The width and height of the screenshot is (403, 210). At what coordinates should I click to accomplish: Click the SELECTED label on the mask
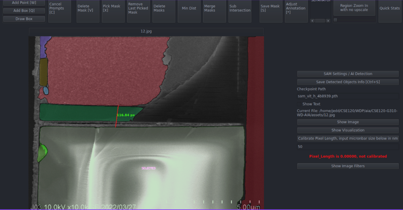tap(148, 168)
